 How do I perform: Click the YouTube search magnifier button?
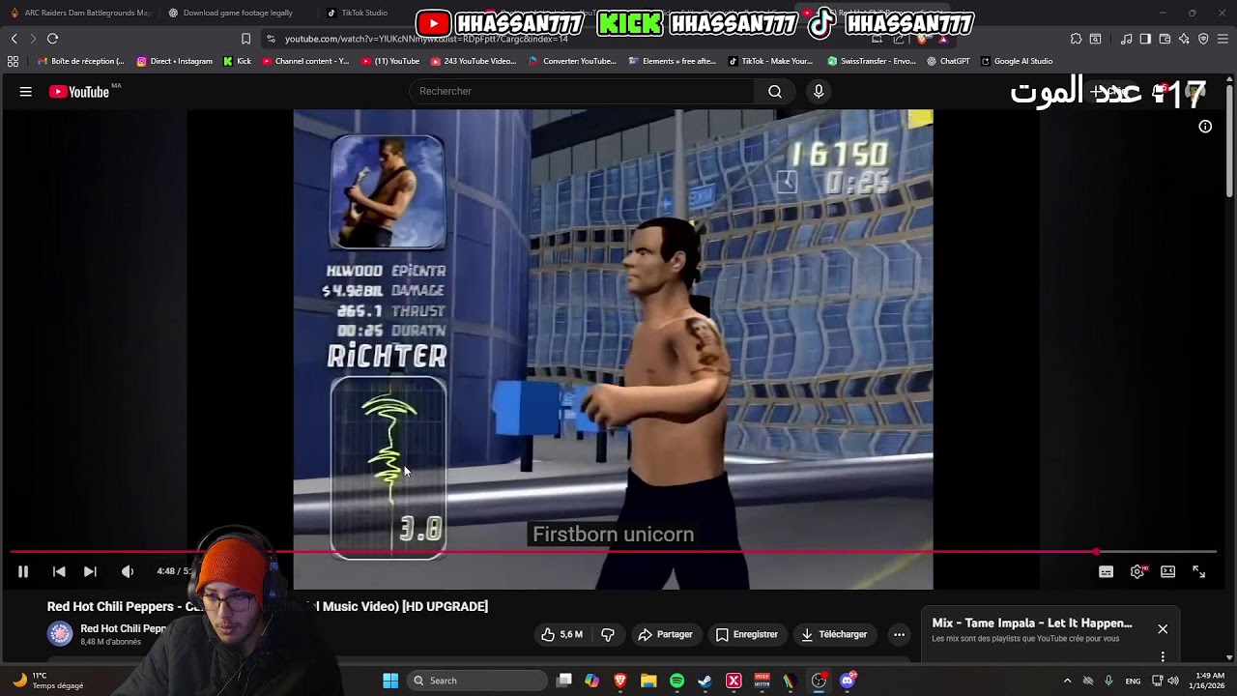click(x=775, y=91)
